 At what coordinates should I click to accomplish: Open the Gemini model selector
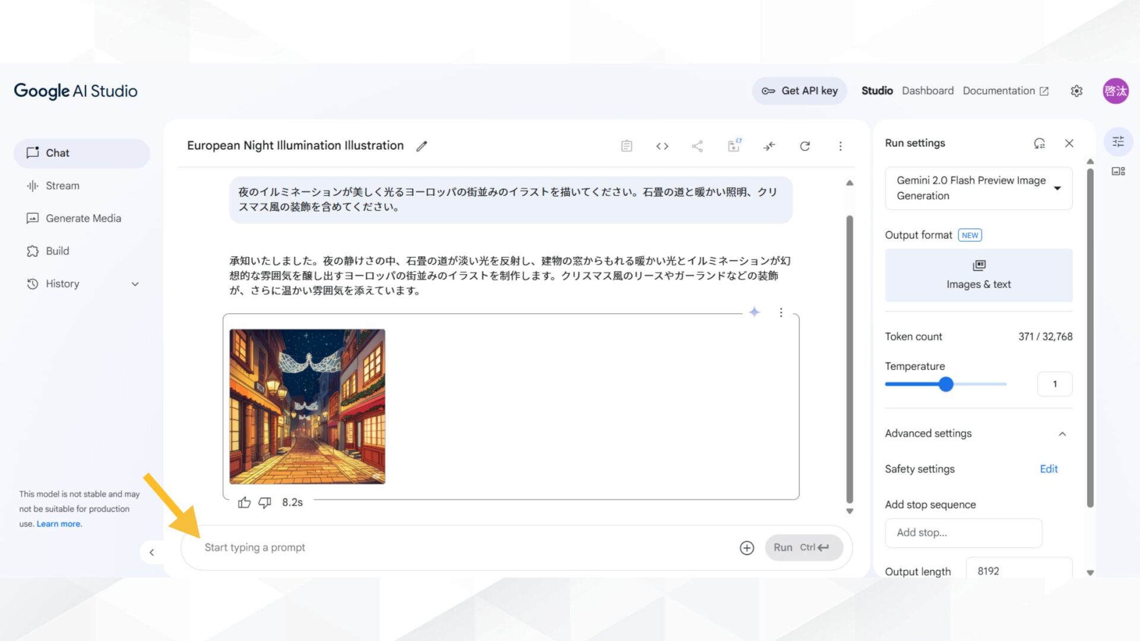point(978,188)
